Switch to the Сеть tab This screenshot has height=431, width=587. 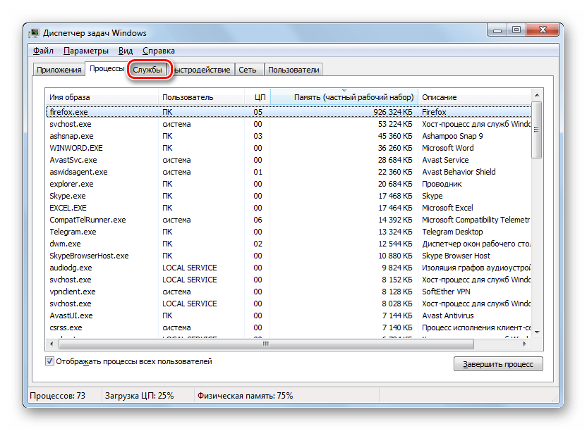(x=248, y=70)
